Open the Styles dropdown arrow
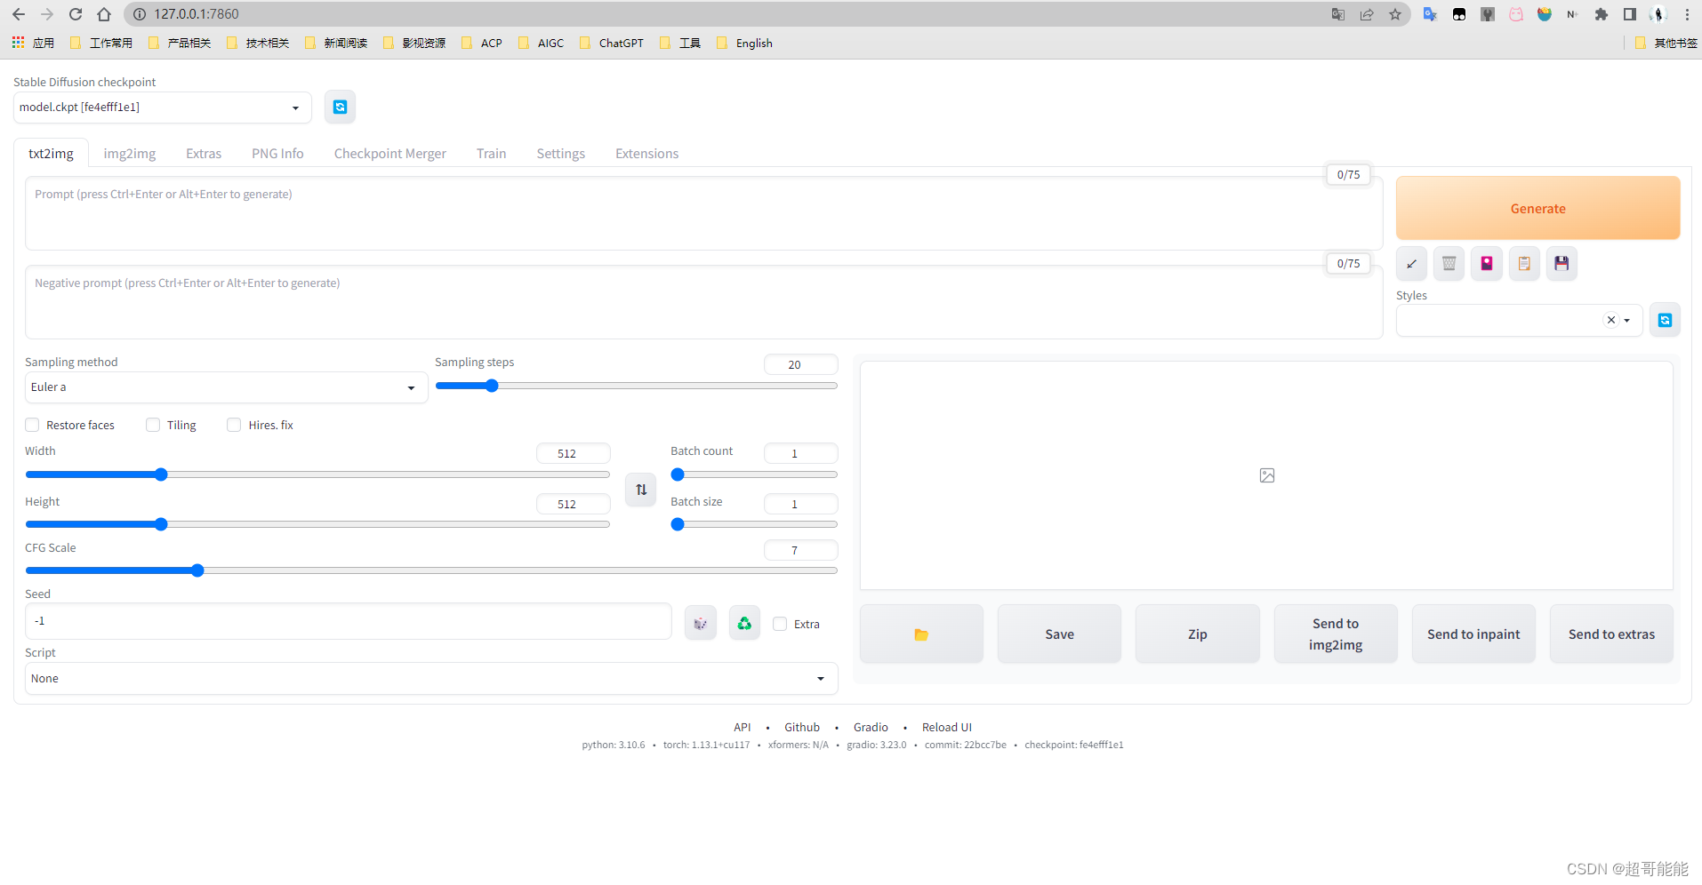The image size is (1702, 885). pos(1627,321)
